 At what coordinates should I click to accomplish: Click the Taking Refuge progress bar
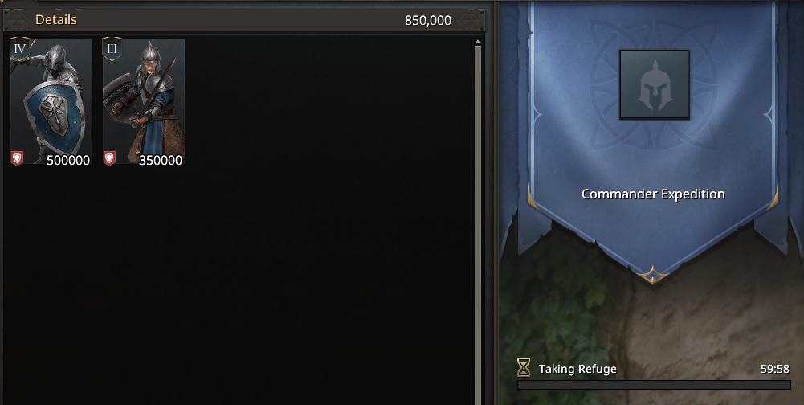tap(655, 385)
